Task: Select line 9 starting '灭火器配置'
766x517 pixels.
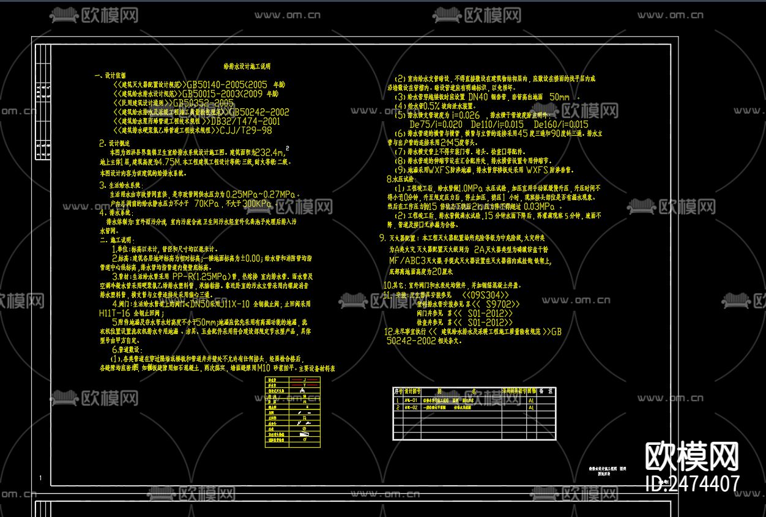Action: (x=462, y=239)
